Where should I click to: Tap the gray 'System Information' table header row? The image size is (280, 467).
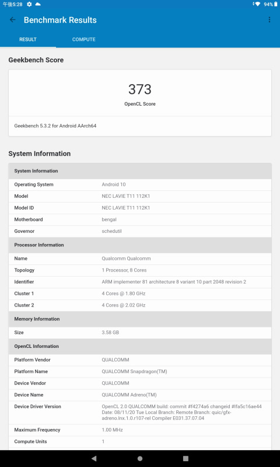(140, 171)
